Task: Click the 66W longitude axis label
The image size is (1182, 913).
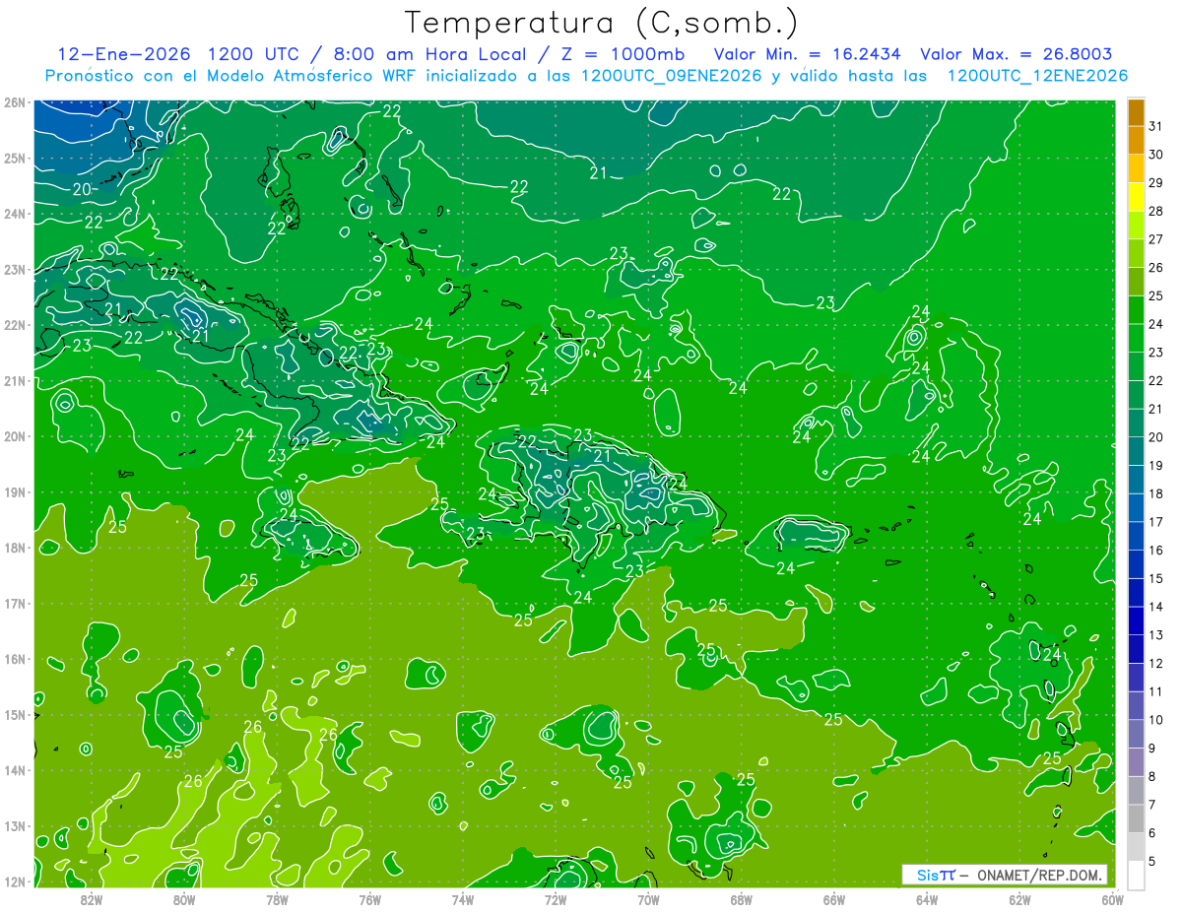Action: point(834,898)
